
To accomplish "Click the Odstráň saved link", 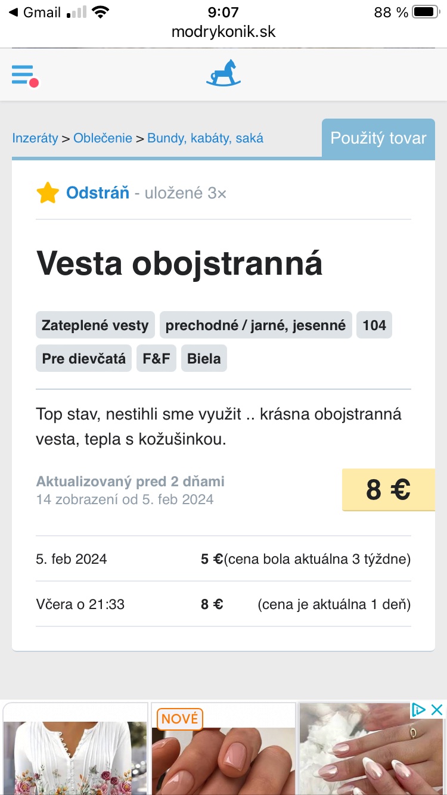I will point(98,193).
